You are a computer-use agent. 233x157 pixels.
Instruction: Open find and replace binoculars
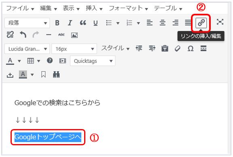(x=56, y=74)
